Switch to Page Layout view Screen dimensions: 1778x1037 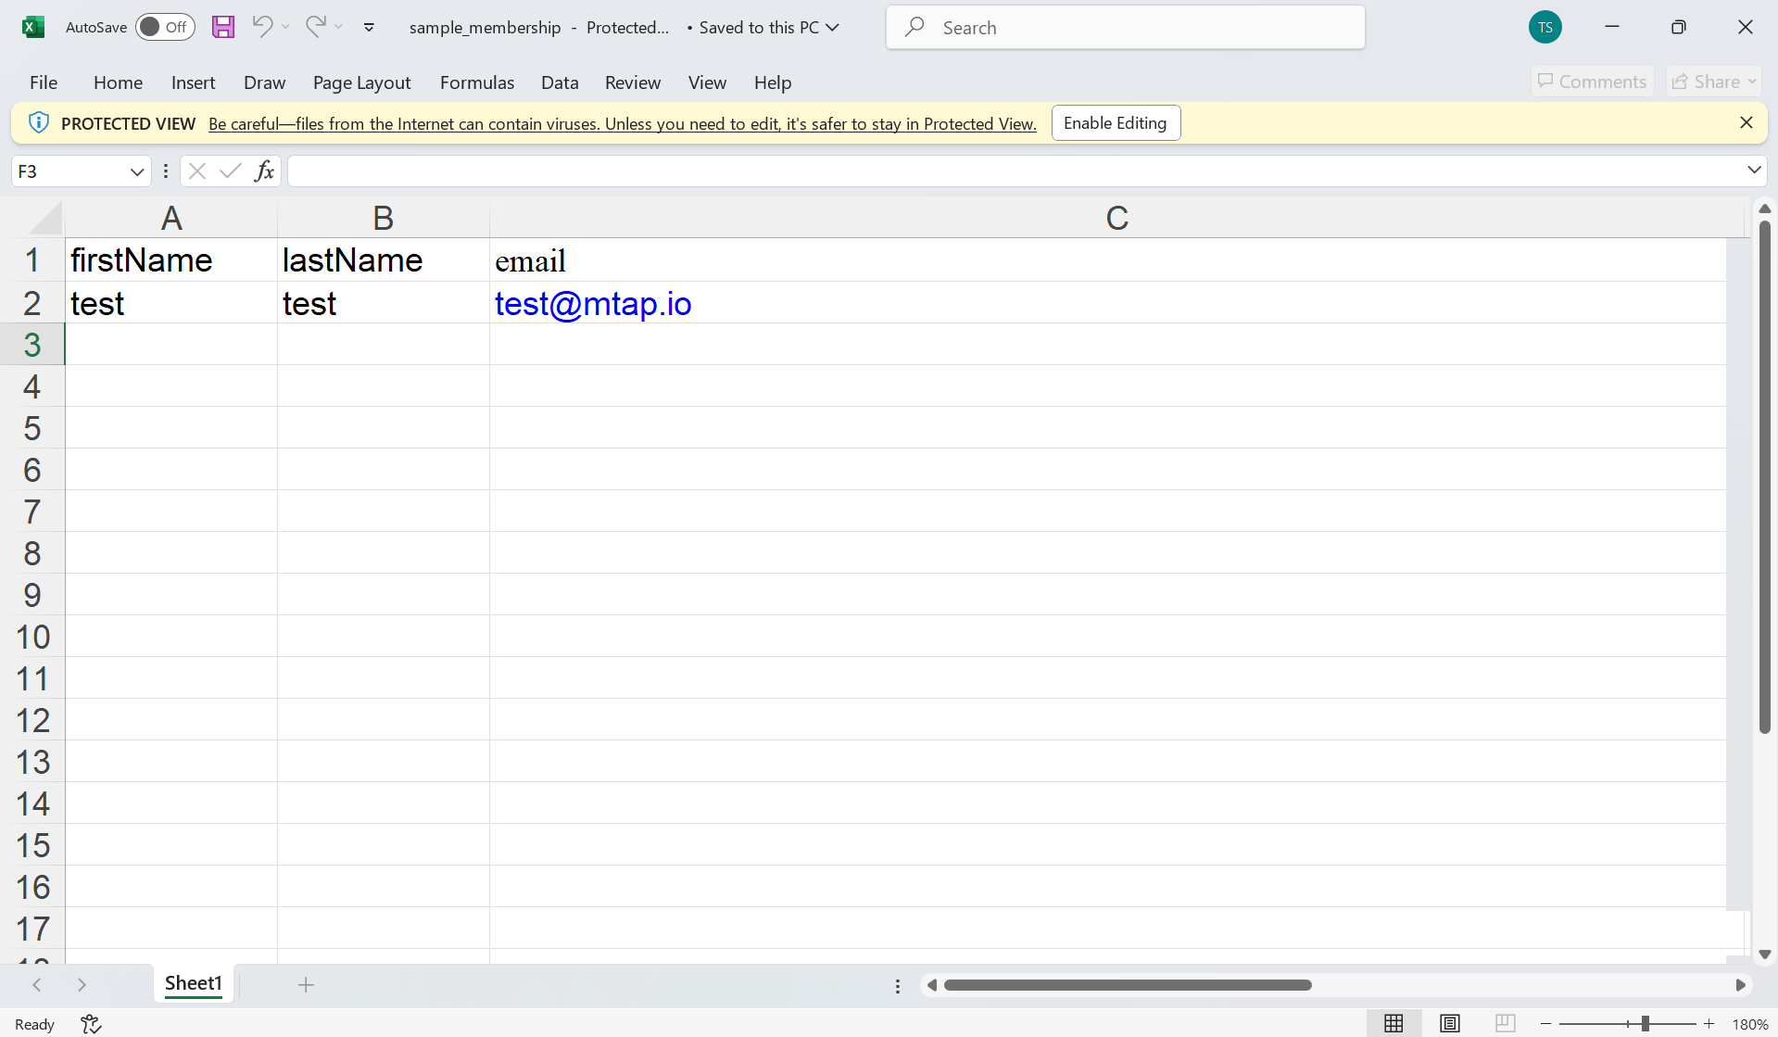[1449, 1023]
